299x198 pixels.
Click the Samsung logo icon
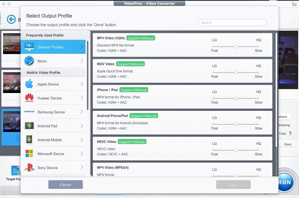29,112
